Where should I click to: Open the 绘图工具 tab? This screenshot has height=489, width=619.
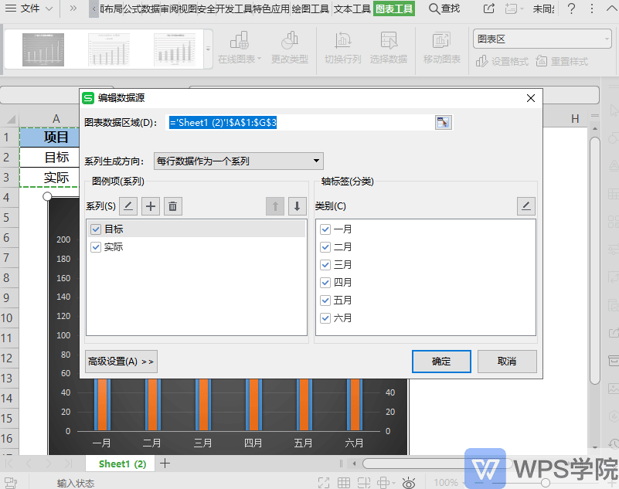pyautogui.click(x=311, y=8)
